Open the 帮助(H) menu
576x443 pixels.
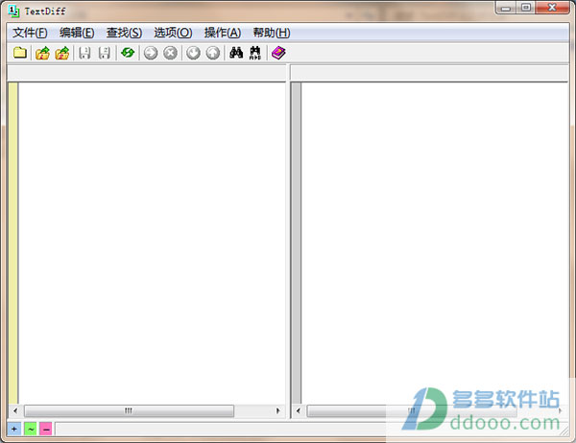pyautogui.click(x=272, y=33)
